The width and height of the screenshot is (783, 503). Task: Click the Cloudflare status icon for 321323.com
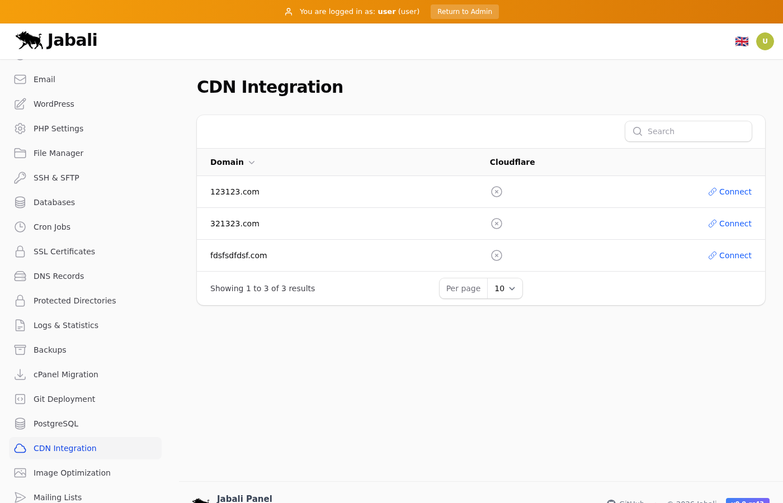pos(496,224)
